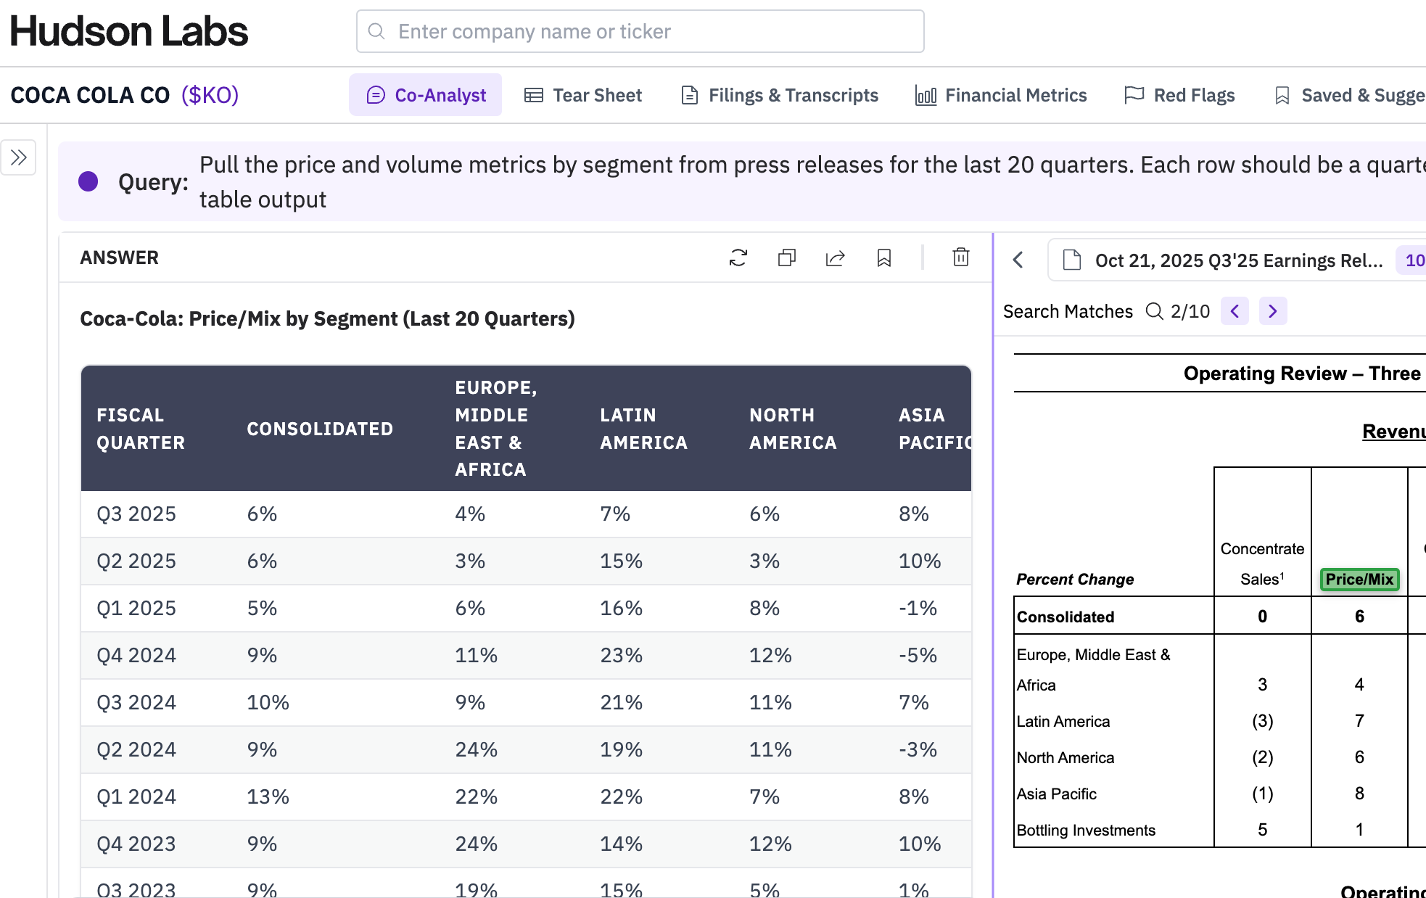This screenshot has height=898, width=1426.
Task: Delete the answer using the trash icon
Action: point(961,257)
